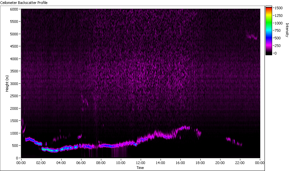
Task: Select the 2000 height tick label
Action: [14, 108]
